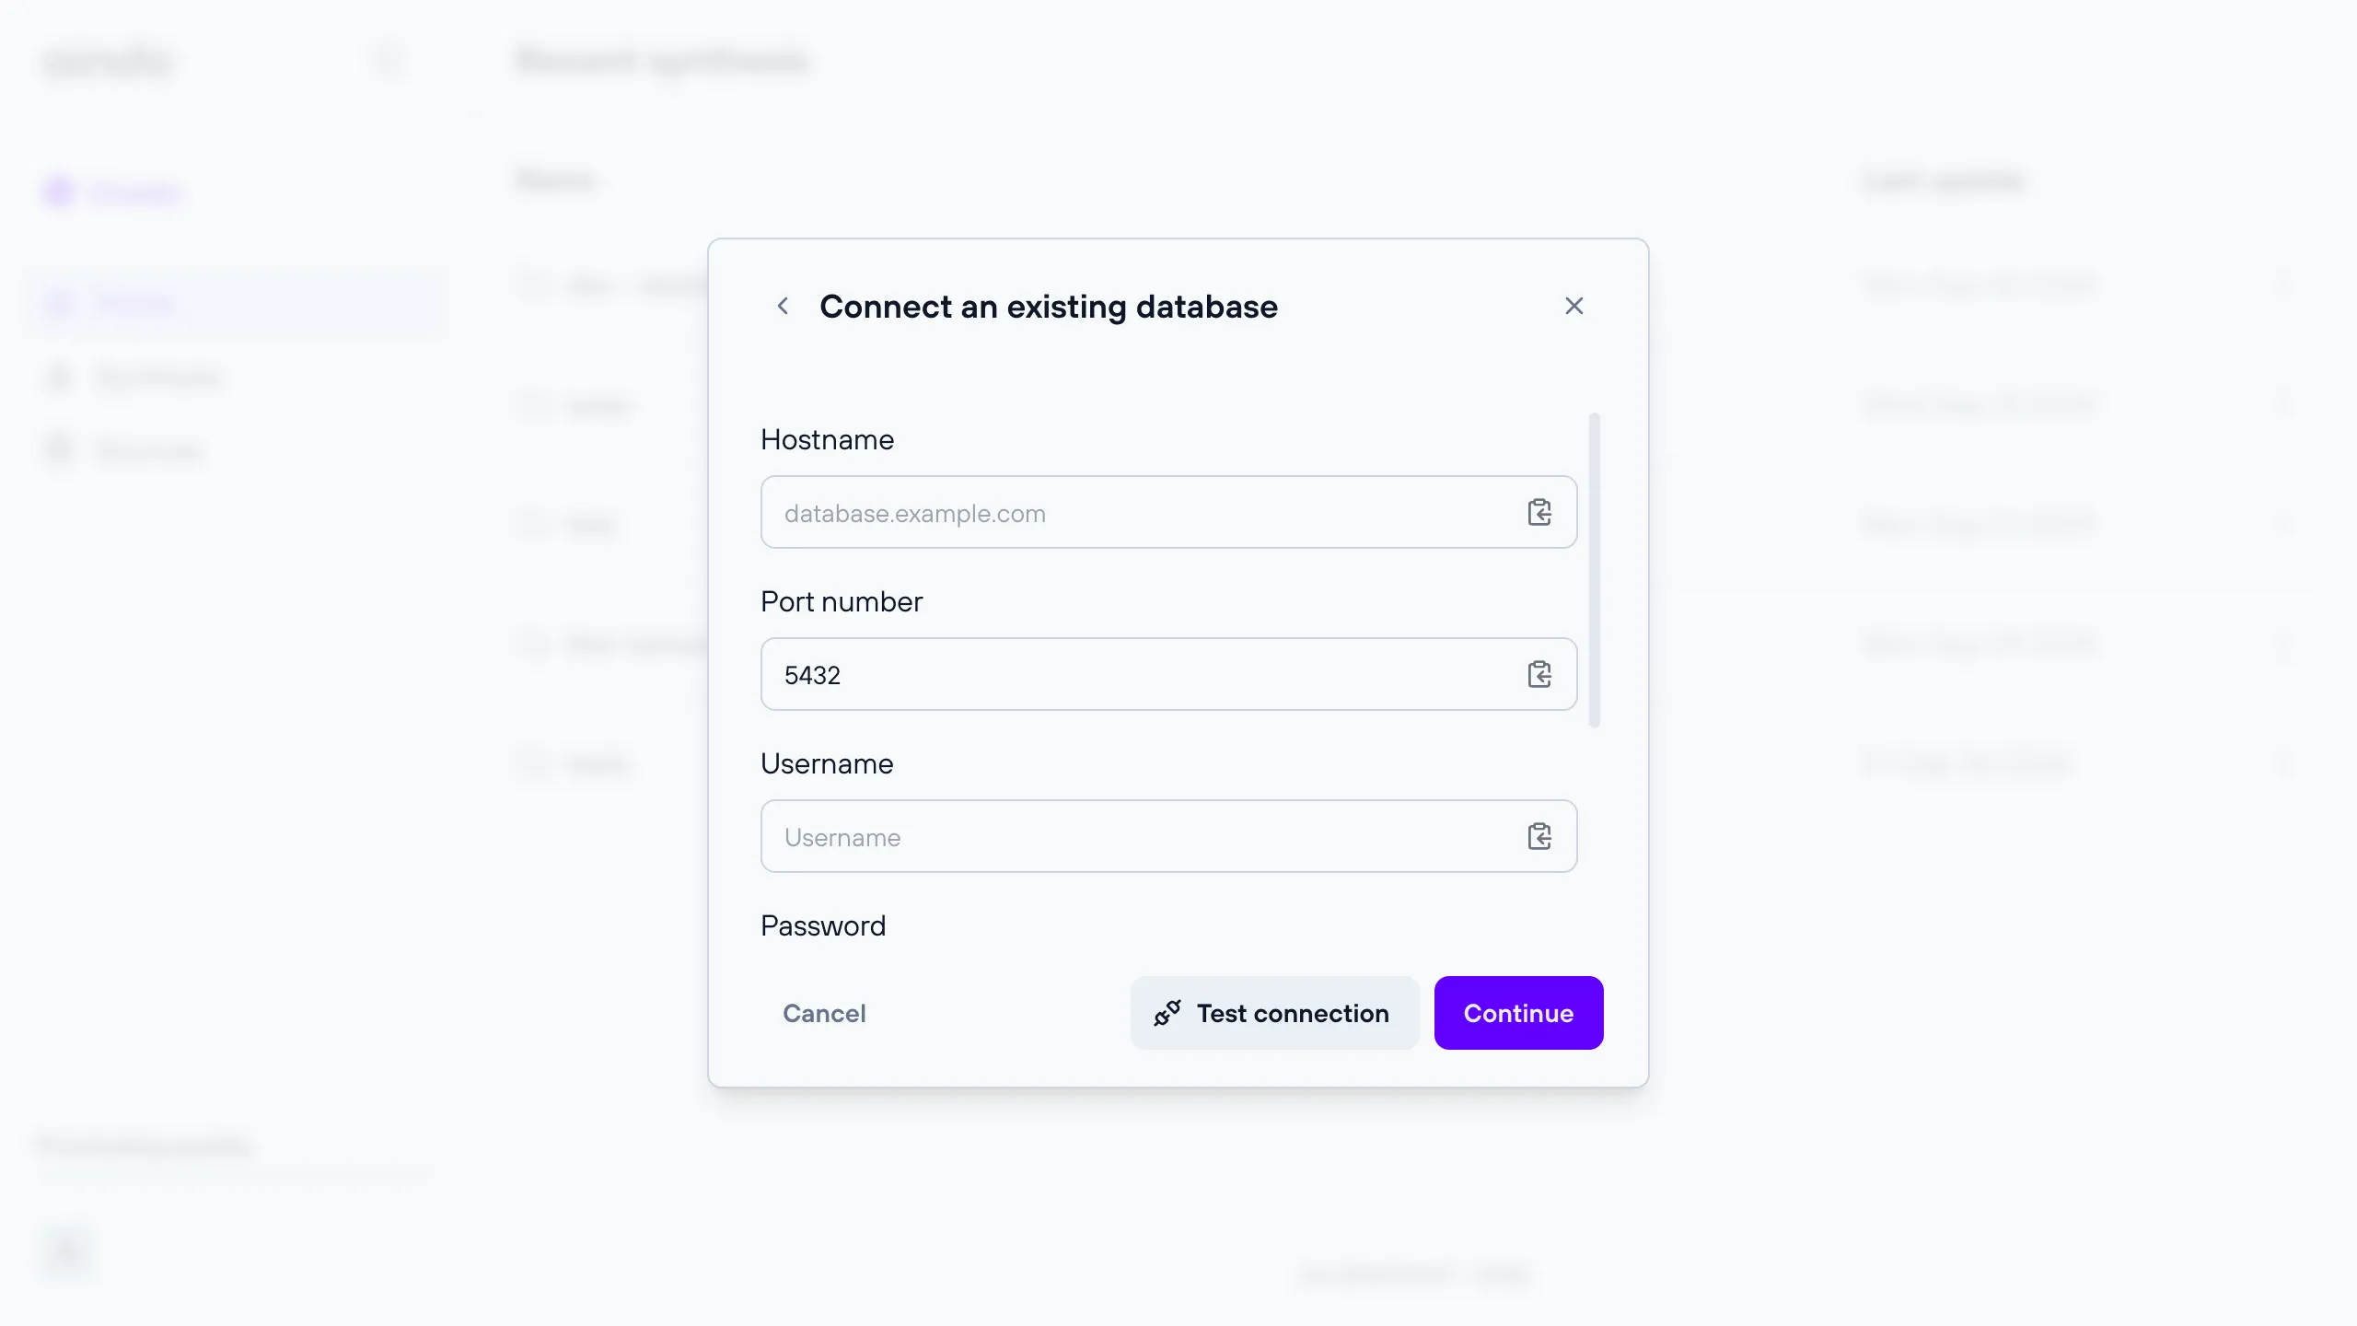Click the paste icon in Port number field
The width and height of the screenshot is (2357, 1326).
click(x=1539, y=674)
